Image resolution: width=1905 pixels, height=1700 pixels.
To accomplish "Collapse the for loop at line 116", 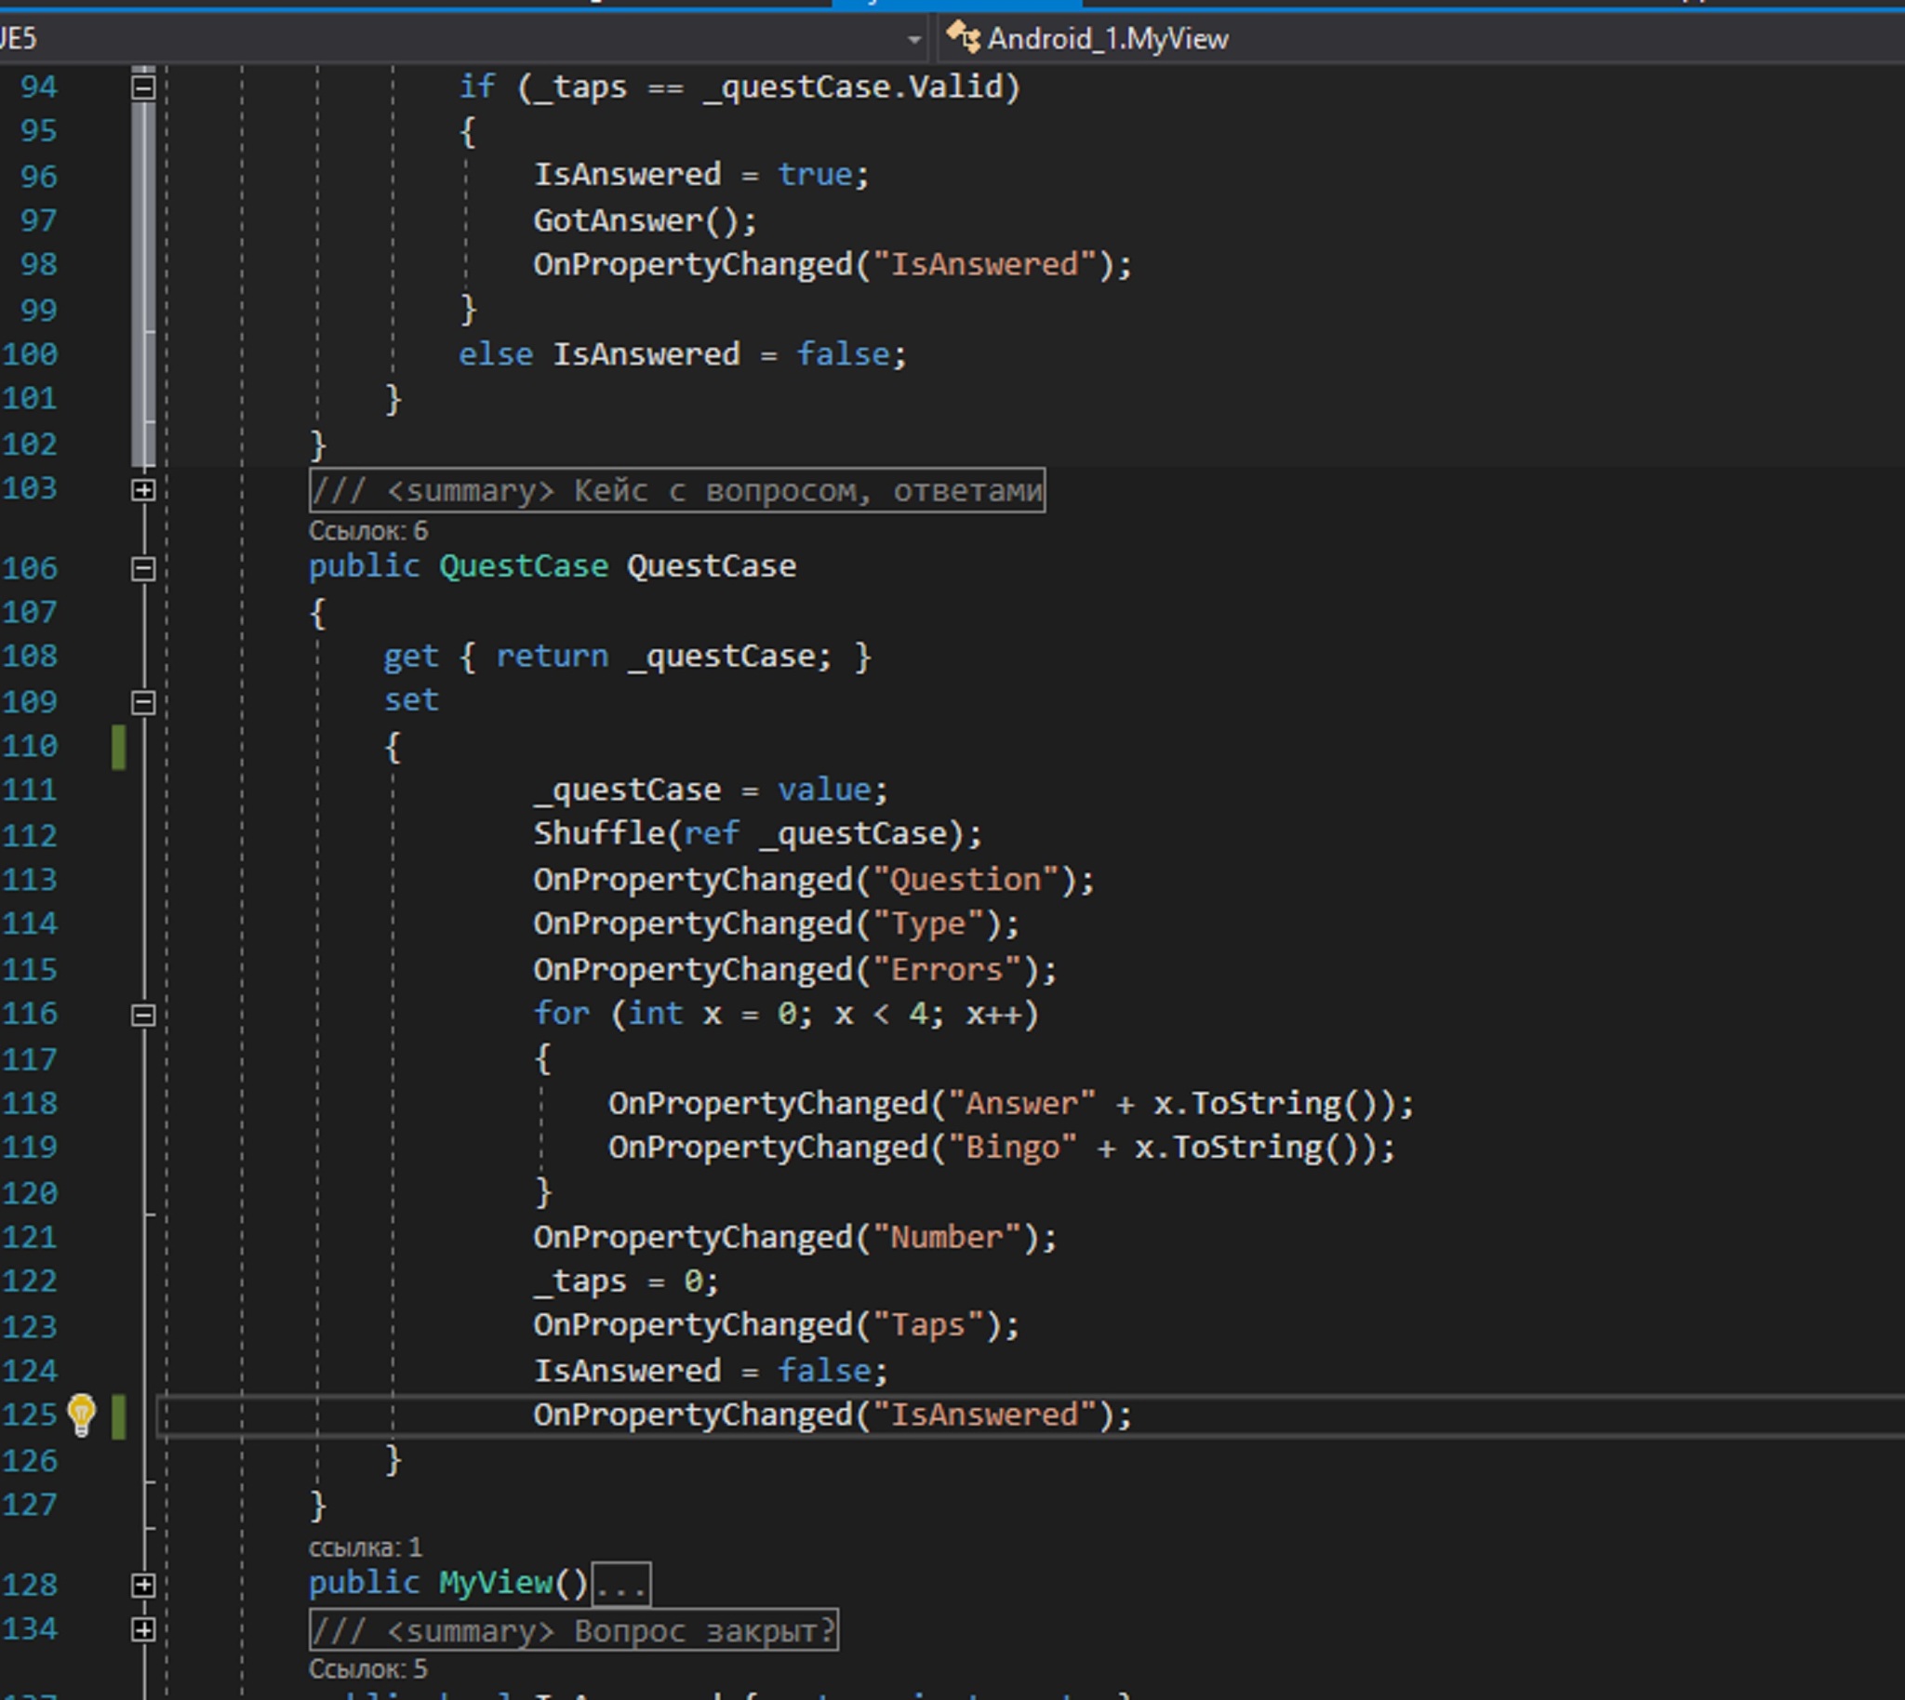I will point(143,1015).
